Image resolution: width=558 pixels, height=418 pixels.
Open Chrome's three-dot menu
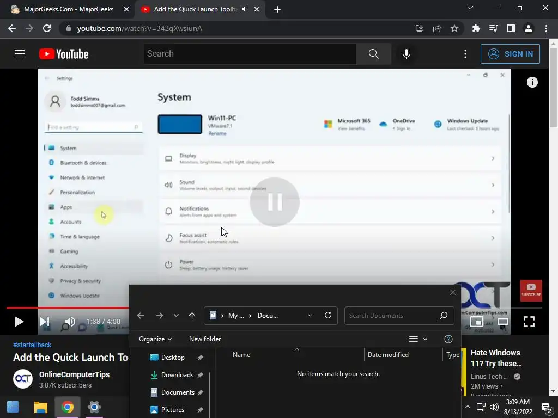tap(546, 28)
